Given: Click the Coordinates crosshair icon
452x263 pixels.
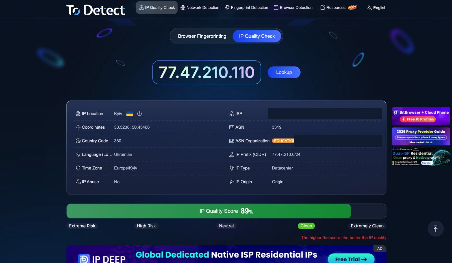Looking at the screenshot, I should click(78, 127).
